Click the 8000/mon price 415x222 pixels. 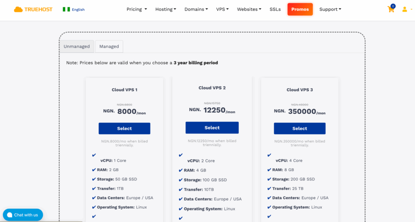(x=131, y=111)
